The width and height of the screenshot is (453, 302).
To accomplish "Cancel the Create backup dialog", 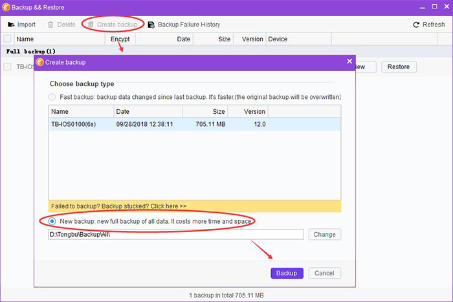I will click(324, 273).
